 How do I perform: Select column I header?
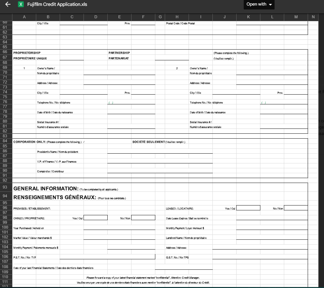point(201,17)
